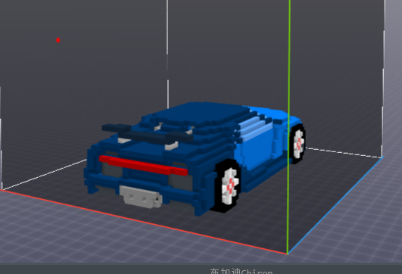Click the red tail light strip on the car
Image resolution: width=402 pixels, height=274 pixels.
[x=144, y=166]
